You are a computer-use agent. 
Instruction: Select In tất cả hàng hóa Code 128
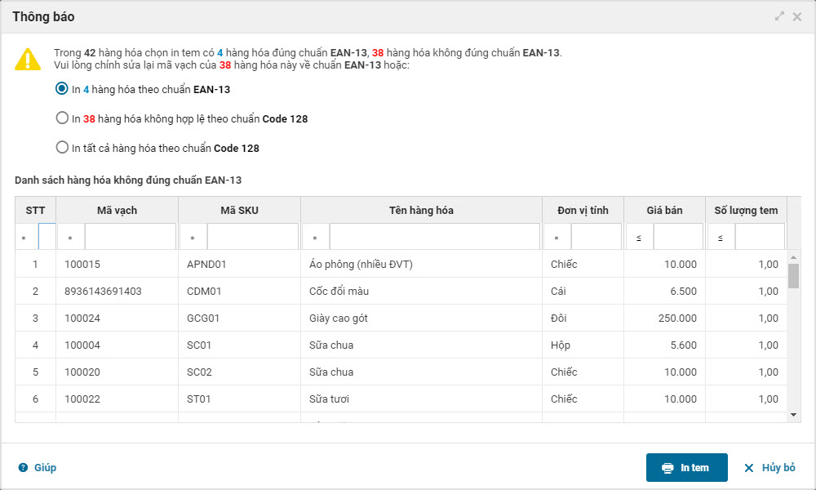(62, 148)
